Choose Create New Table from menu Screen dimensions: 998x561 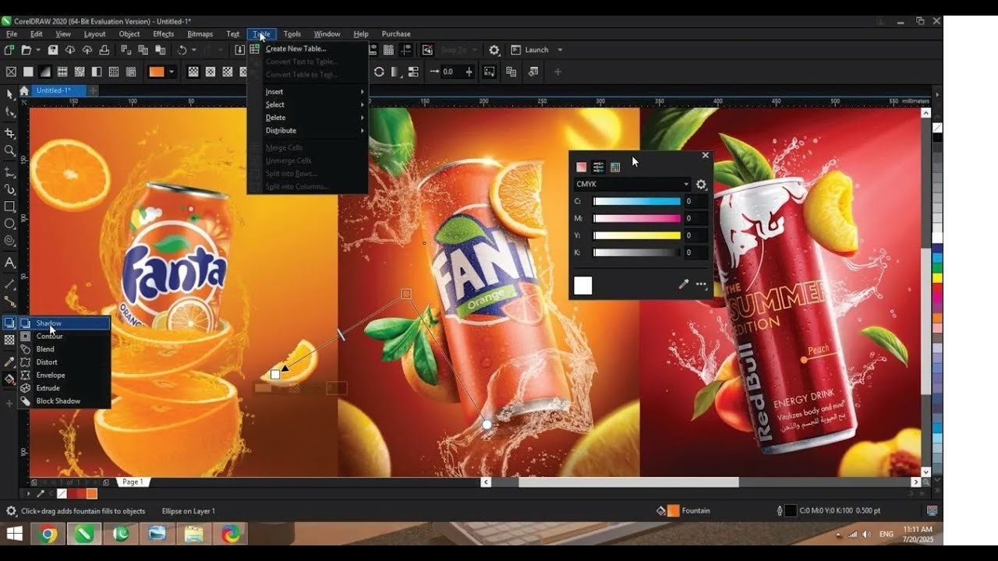[x=308, y=48]
